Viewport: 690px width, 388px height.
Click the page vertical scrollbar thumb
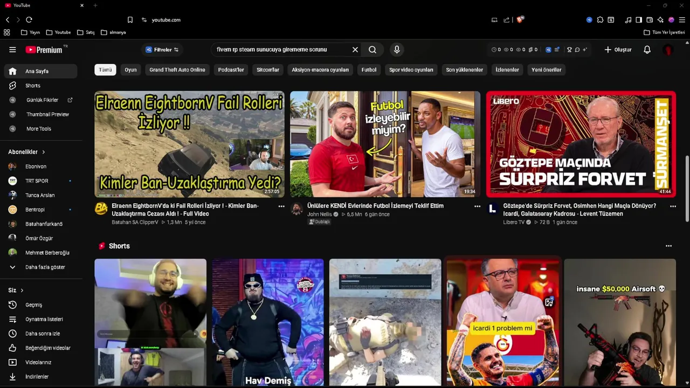[687, 189]
